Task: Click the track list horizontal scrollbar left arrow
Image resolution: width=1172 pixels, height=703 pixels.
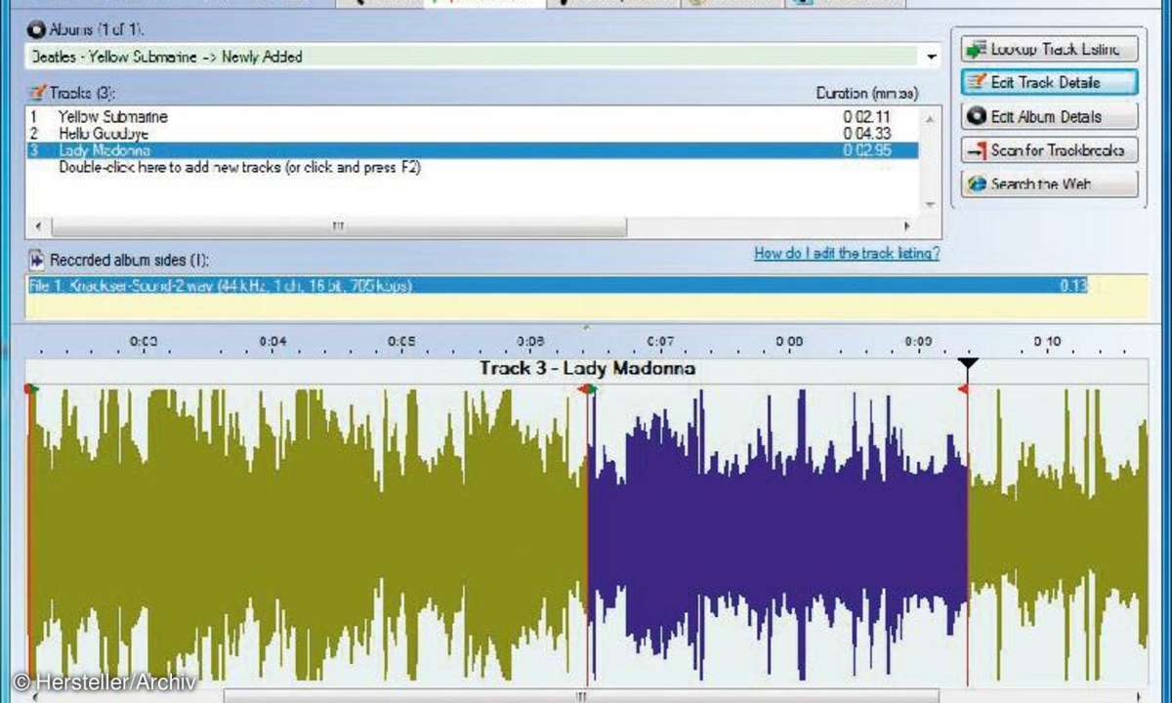Action: tap(38, 227)
